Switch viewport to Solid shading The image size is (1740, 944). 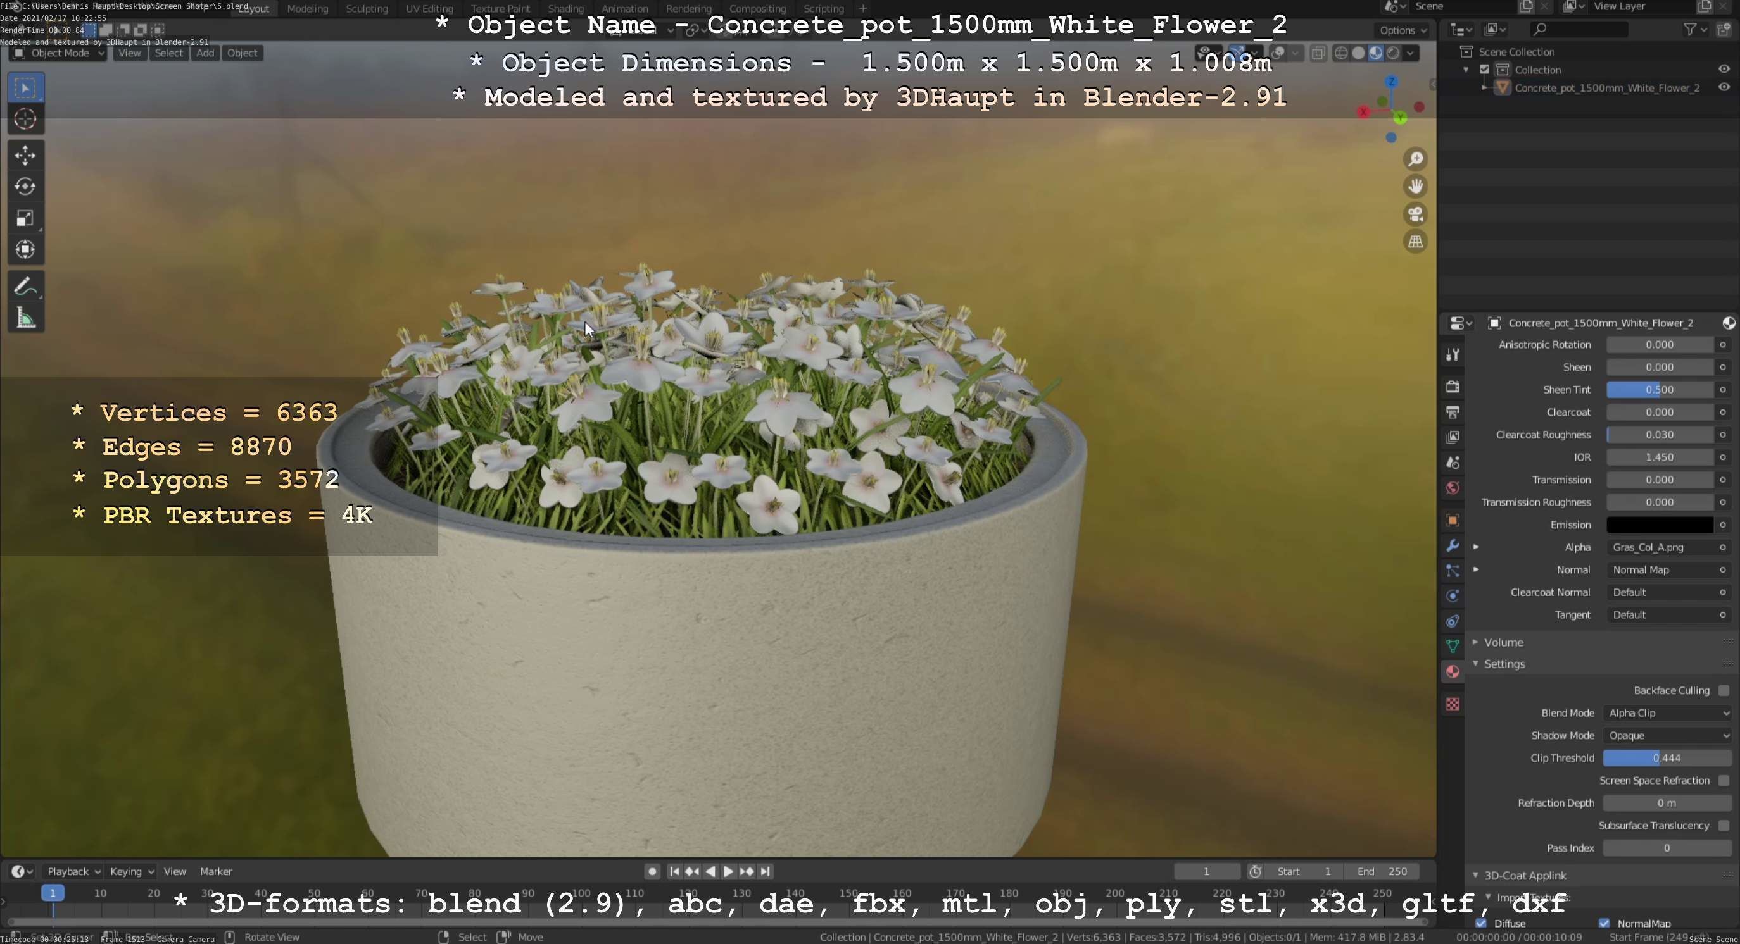pos(1358,53)
